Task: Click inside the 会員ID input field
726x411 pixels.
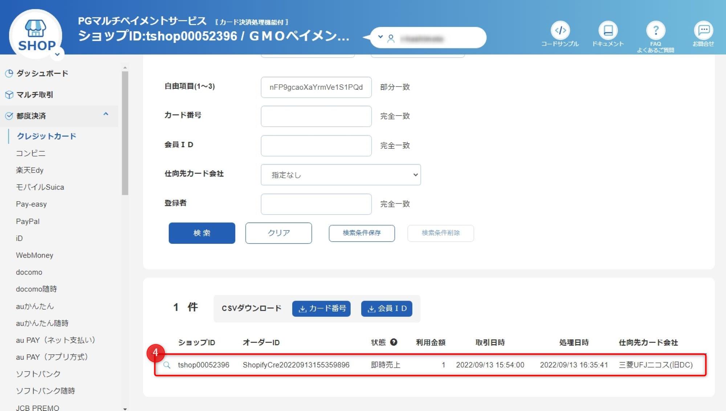Action: point(315,145)
